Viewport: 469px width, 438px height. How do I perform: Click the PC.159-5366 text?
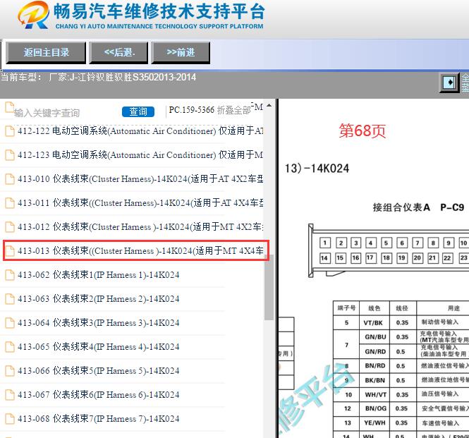click(x=191, y=110)
